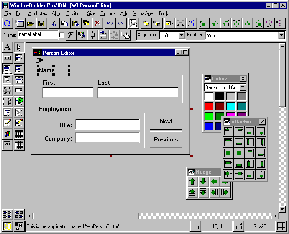Viewport: 289px width, 234px height.
Task: Click the grid icon in status bar
Action: click(x=281, y=226)
